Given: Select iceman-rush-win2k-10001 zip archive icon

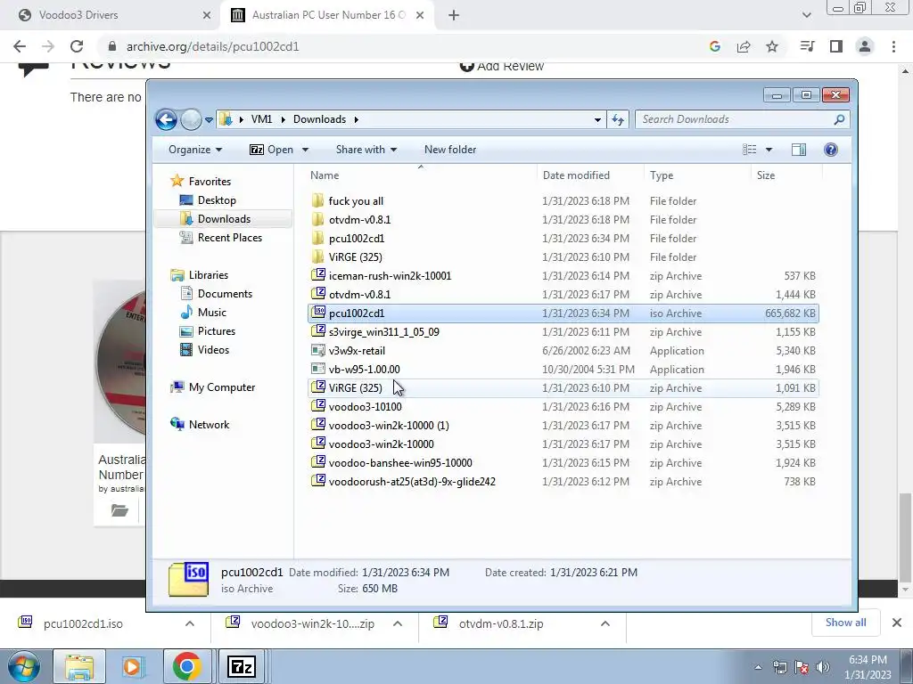Looking at the screenshot, I should (x=318, y=275).
